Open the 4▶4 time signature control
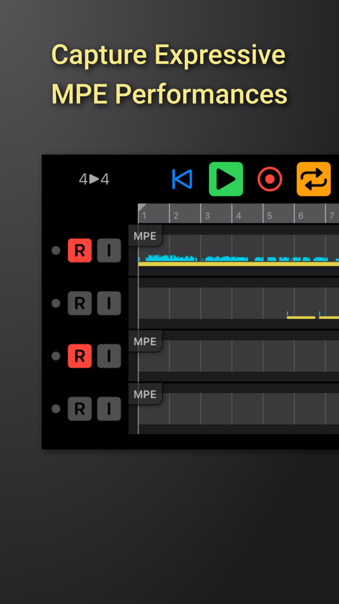 point(94,179)
